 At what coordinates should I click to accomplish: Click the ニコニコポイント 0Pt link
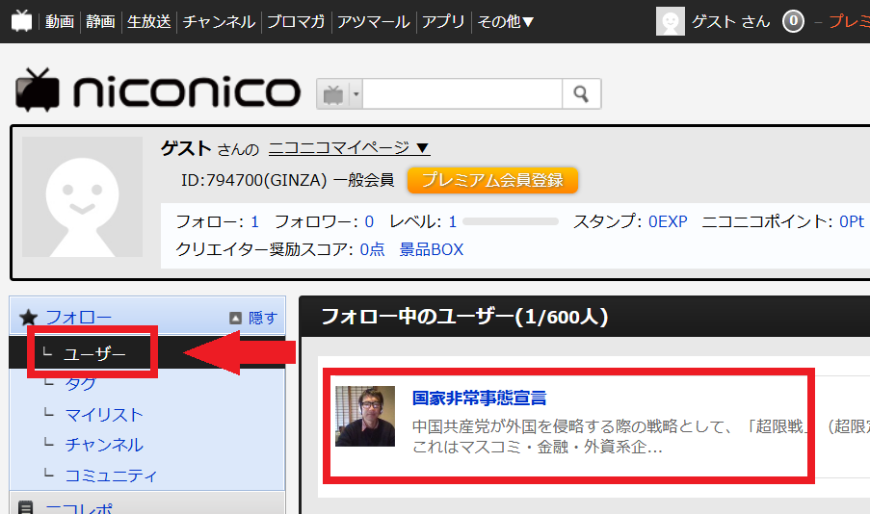pyautogui.click(x=851, y=221)
